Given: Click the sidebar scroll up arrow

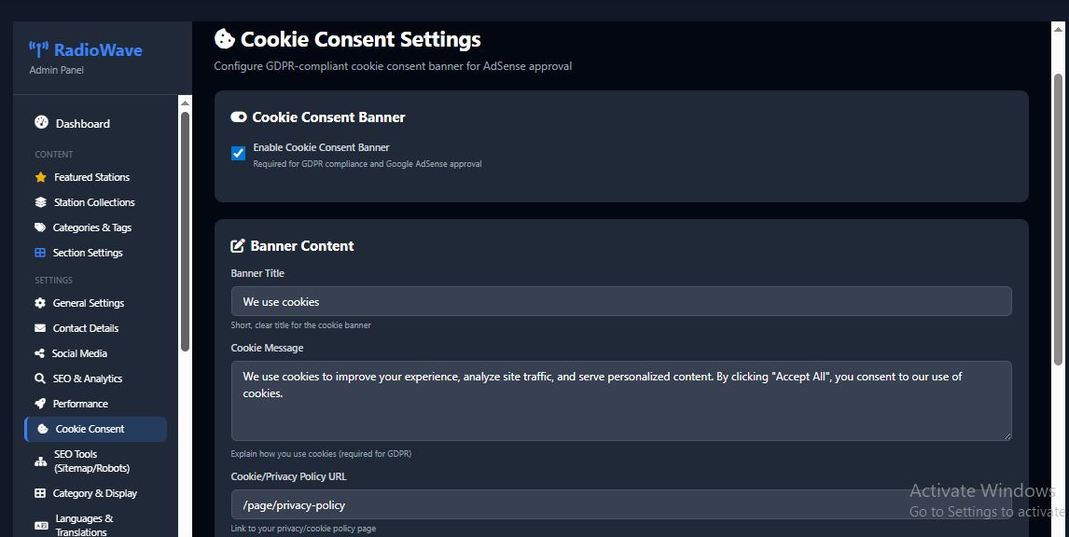Looking at the screenshot, I should [185, 103].
